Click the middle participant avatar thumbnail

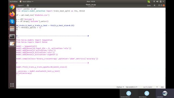pos(147,93)
